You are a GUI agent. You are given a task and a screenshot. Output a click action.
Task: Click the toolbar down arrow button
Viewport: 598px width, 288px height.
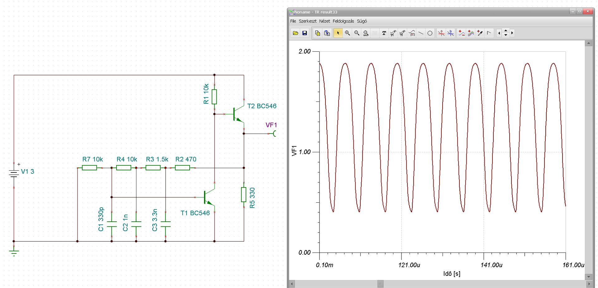coord(506,35)
